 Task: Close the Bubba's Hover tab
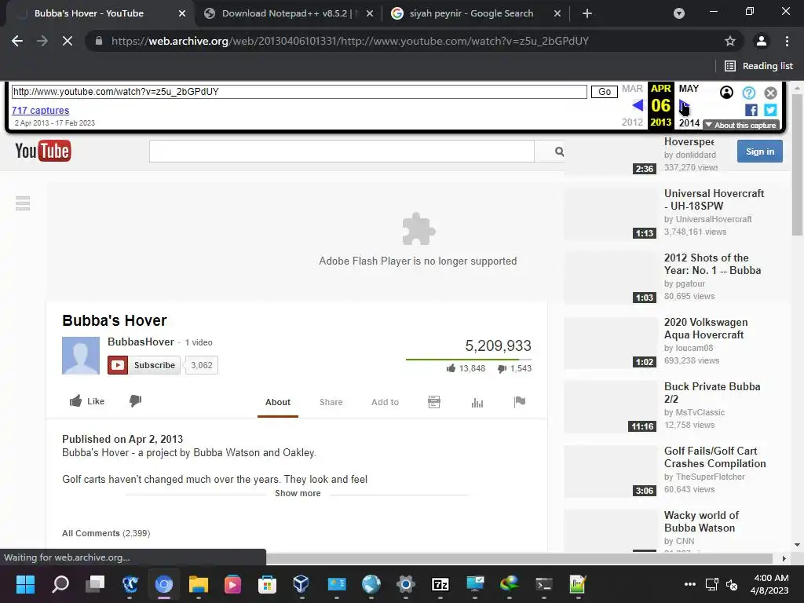click(182, 13)
